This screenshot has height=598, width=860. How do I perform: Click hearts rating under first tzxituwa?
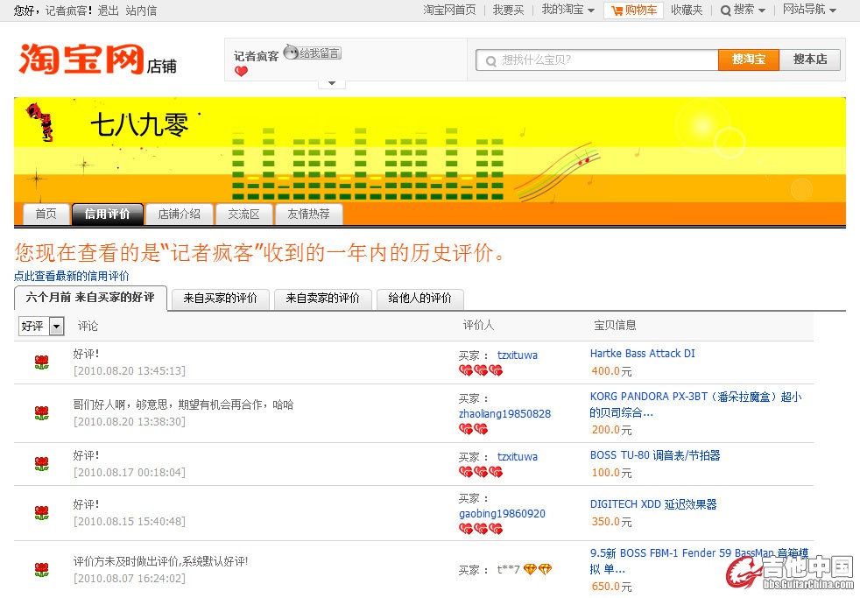pos(481,371)
